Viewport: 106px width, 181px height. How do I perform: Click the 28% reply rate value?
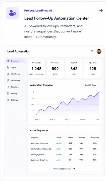94,149
